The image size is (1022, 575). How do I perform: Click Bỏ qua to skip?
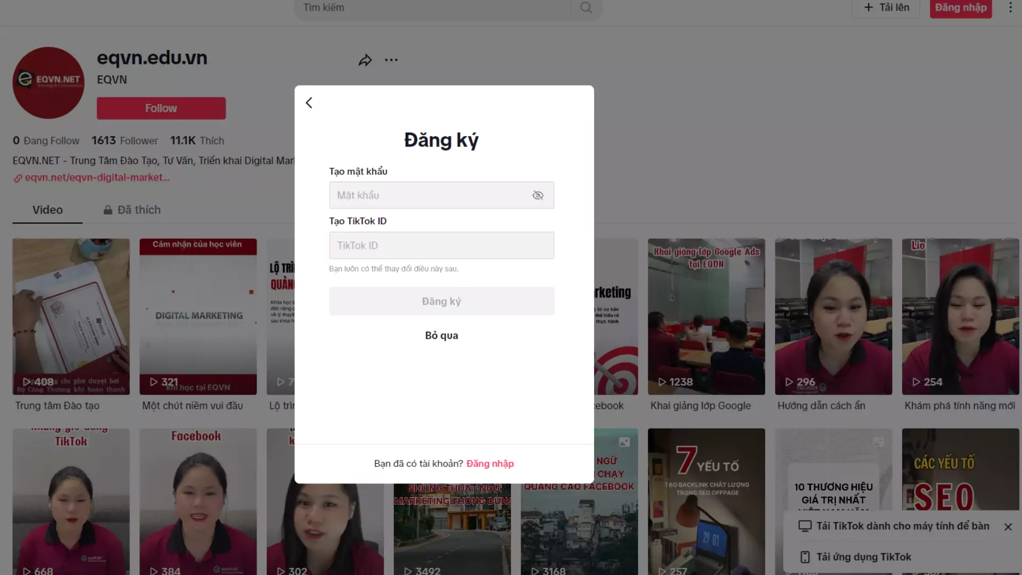(x=441, y=335)
